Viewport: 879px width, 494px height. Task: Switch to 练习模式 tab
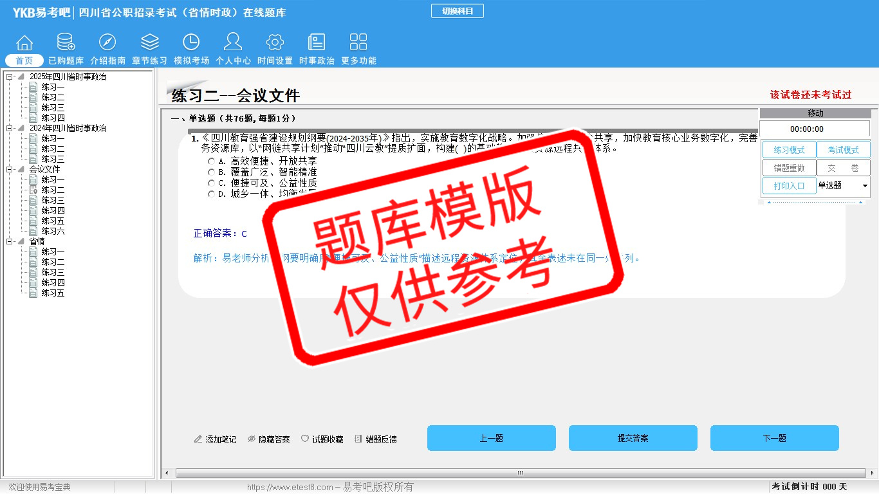click(x=789, y=150)
